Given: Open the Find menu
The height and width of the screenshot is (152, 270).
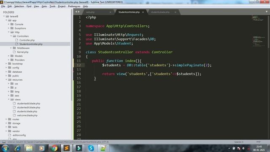Looking at the screenshot, I should (29, 6).
